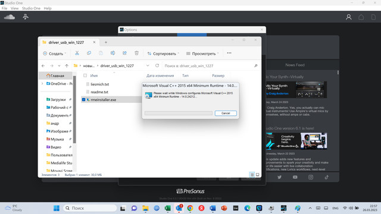Open the Видео quick access folder
381x214 pixels.
(56, 147)
